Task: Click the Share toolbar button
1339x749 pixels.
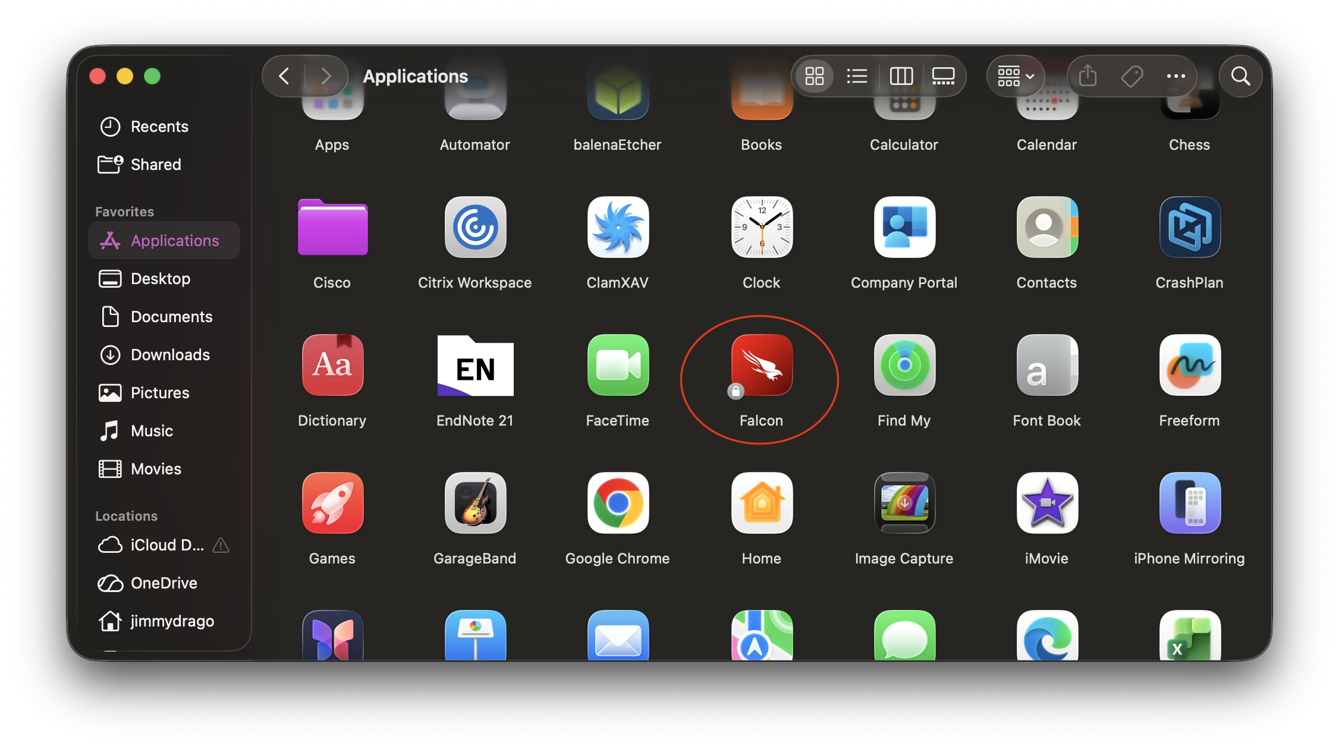Action: (1087, 76)
